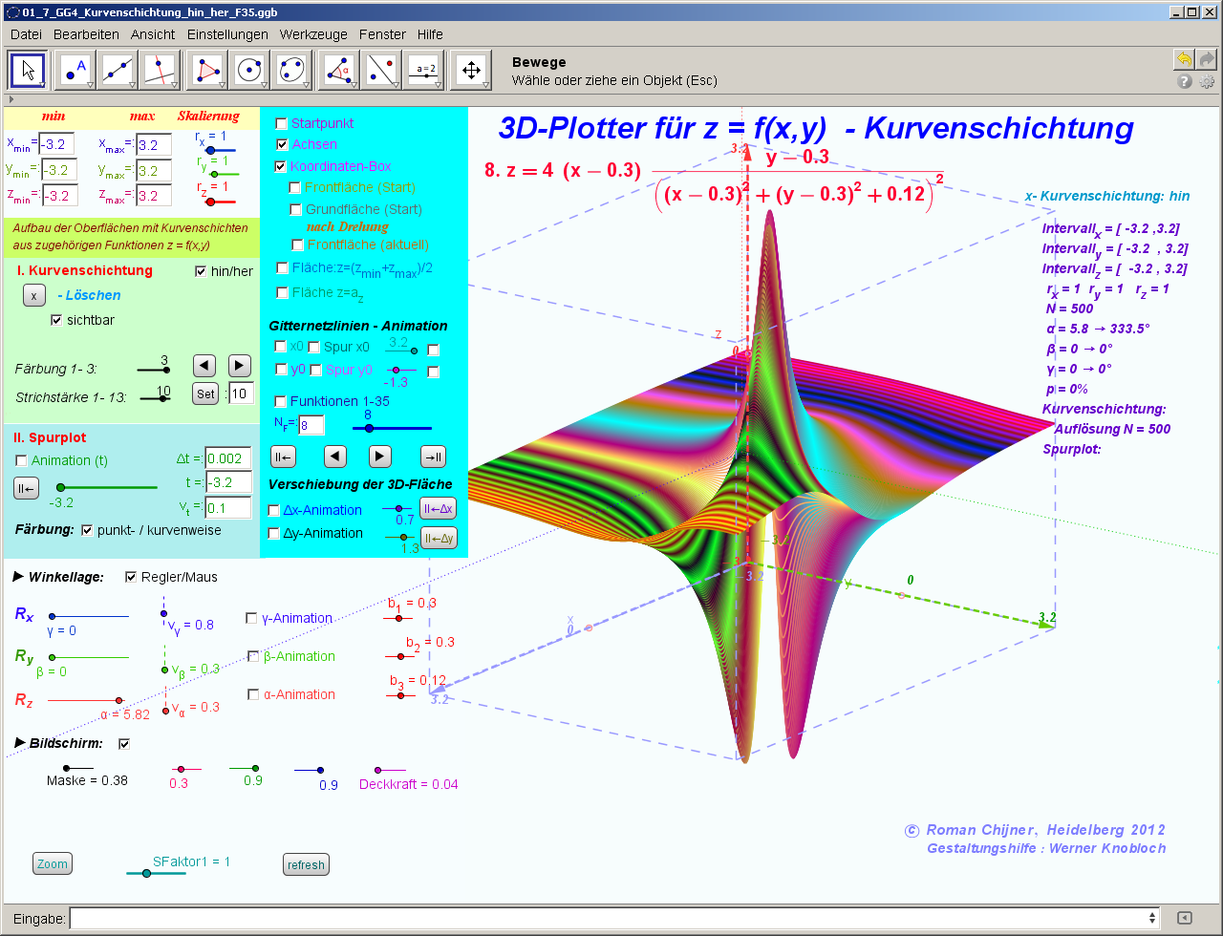Select the Polygon tool
This screenshot has width=1223, height=936.
click(207, 70)
